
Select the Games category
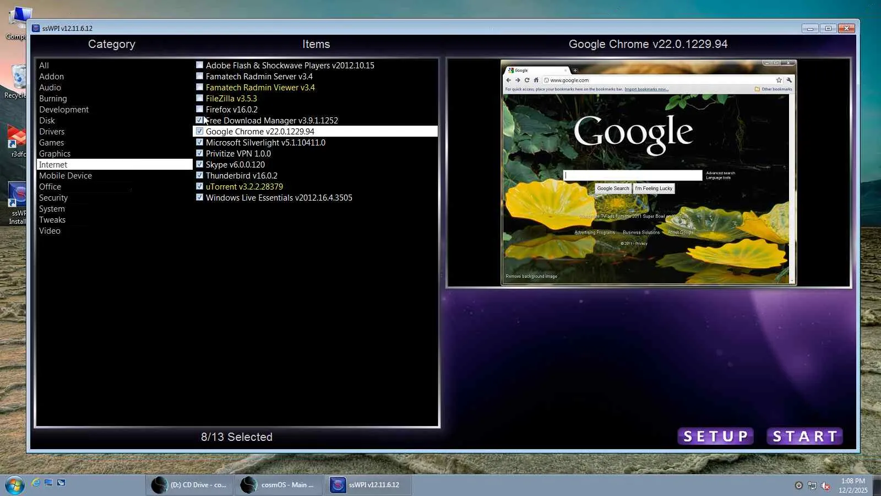(x=51, y=143)
